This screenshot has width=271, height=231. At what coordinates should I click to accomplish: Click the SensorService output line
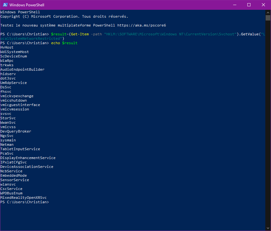coord(15,180)
